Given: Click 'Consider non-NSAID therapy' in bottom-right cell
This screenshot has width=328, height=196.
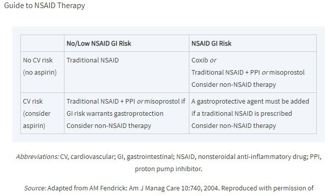Looking at the screenshot, I should tap(234, 126).
